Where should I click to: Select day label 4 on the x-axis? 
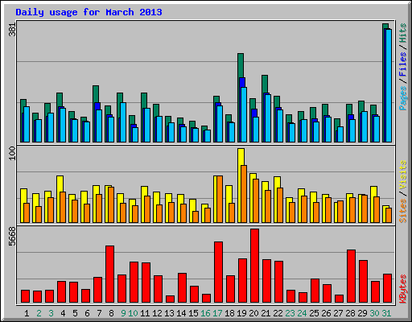pyautogui.click(x=63, y=313)
